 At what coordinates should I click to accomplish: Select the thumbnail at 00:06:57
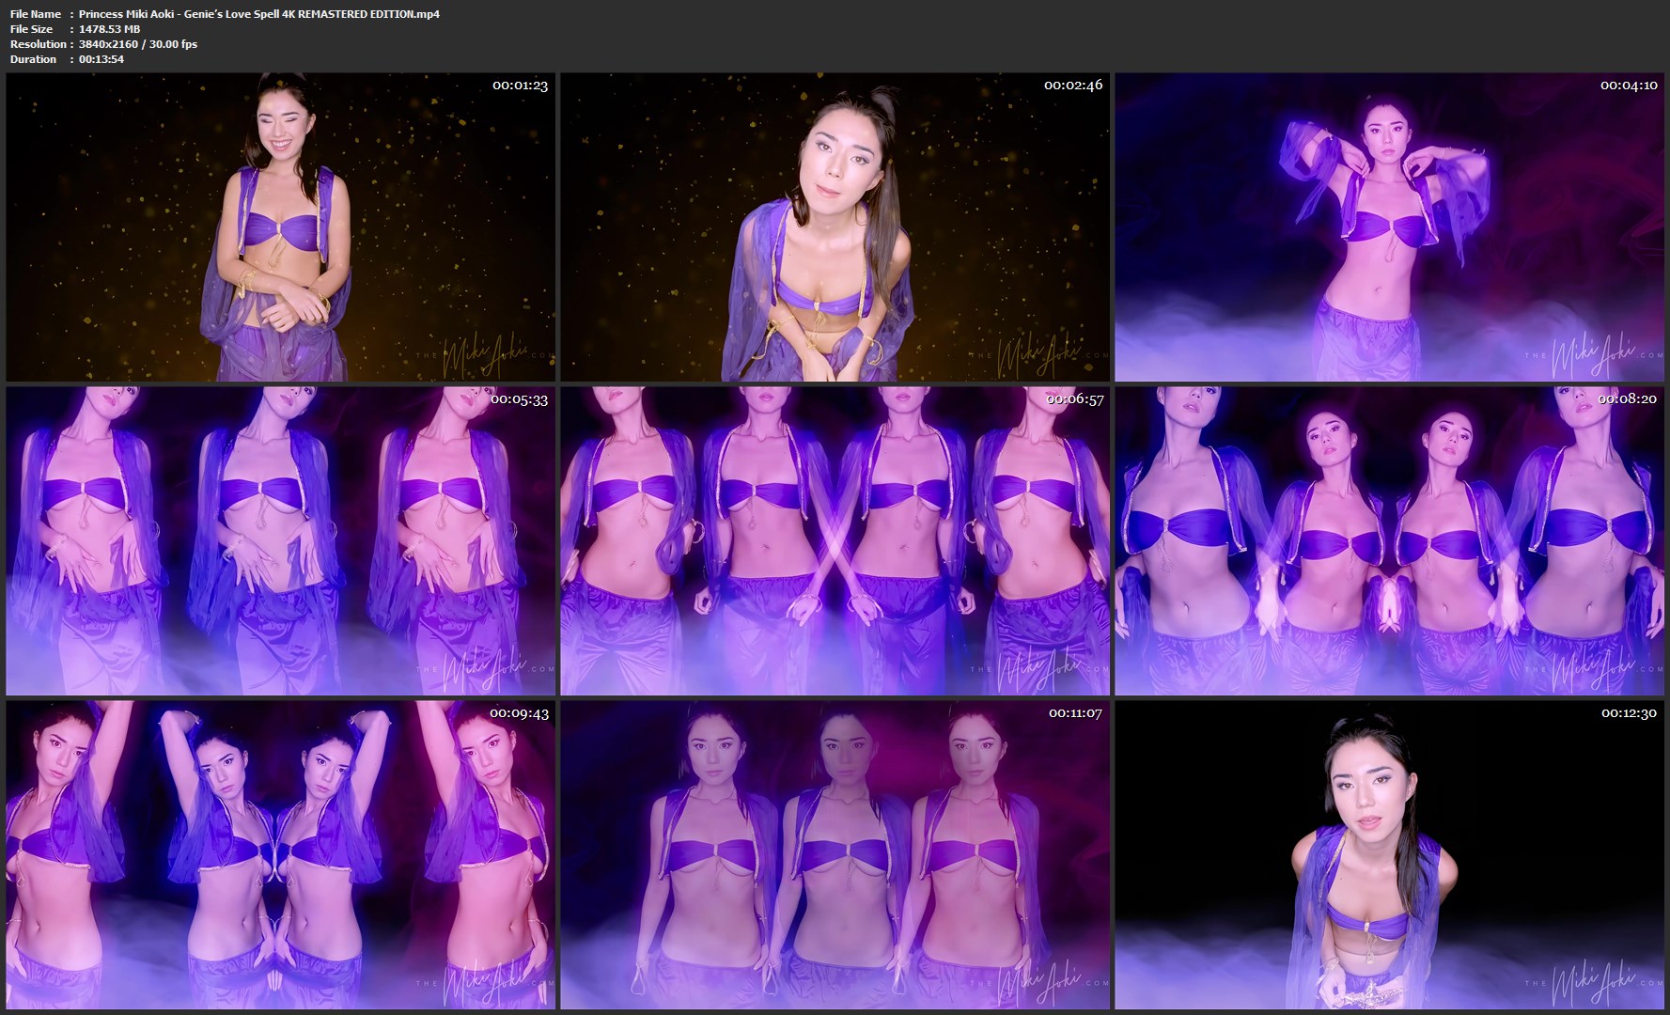(835, 540)
